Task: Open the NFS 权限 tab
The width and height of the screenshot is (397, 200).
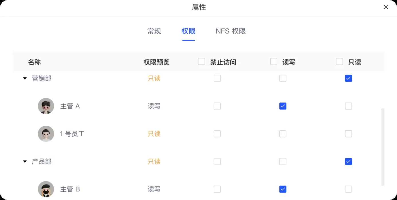Action: (x=230, y=31)
